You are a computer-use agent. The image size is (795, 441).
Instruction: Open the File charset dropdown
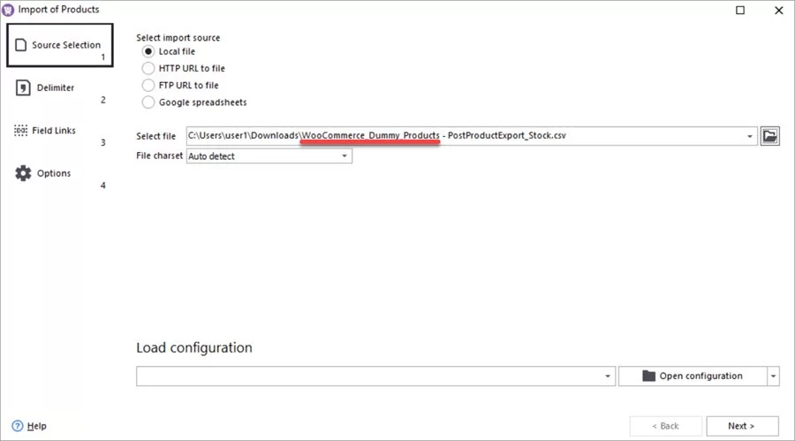point(344,156)
